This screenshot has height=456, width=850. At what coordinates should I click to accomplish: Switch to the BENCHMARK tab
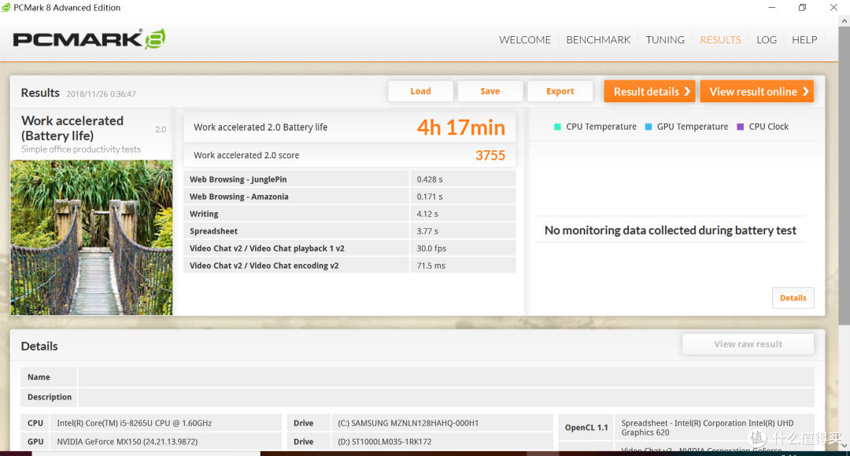point(598,39)
